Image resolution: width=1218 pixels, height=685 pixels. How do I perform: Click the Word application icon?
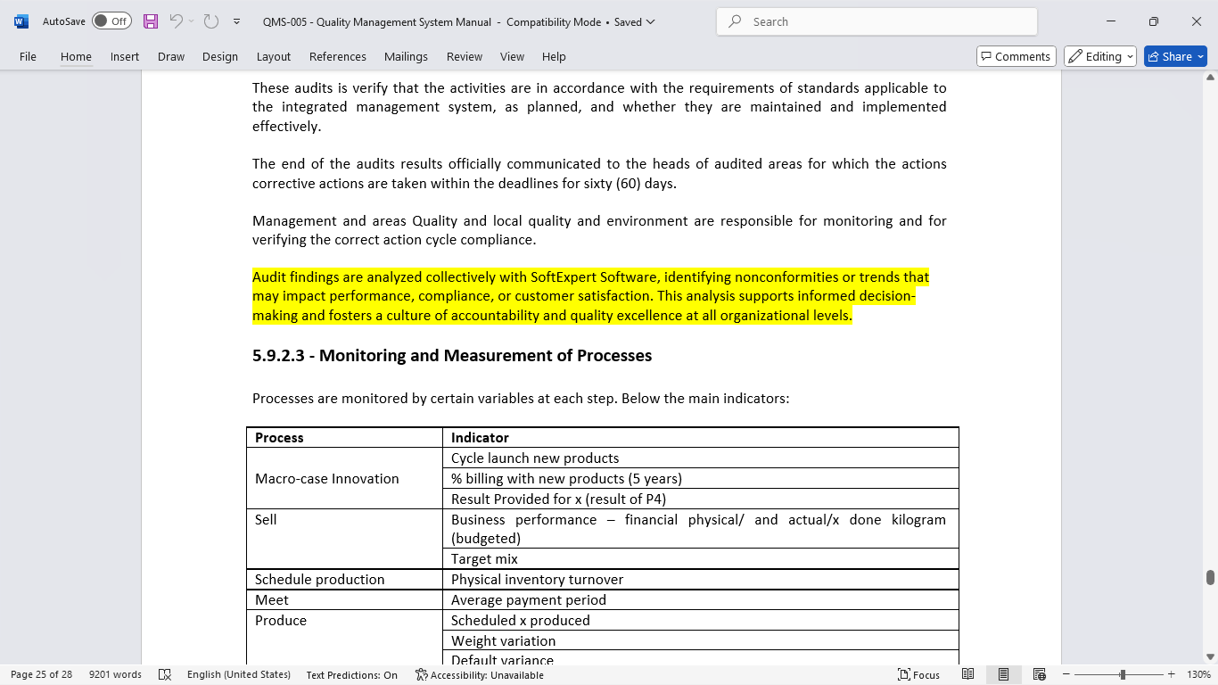pos(21,21)
